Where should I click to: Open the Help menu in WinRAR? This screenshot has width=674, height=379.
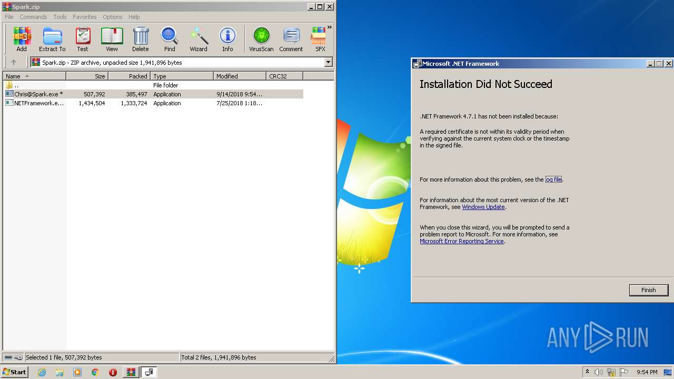point(134,17)
